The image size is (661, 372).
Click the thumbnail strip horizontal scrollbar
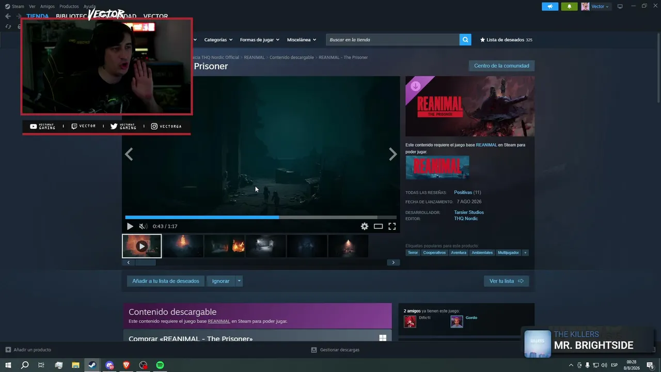tap(145, 262)
